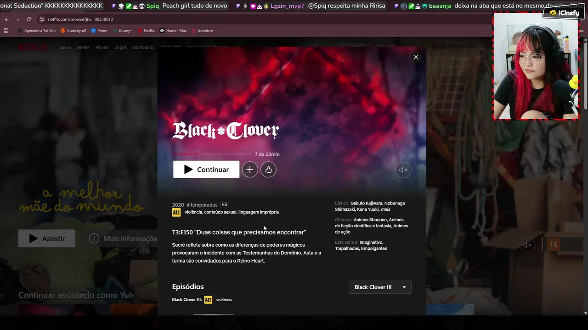Click the '7 de 23min' progress text

(x=267, y=154)
